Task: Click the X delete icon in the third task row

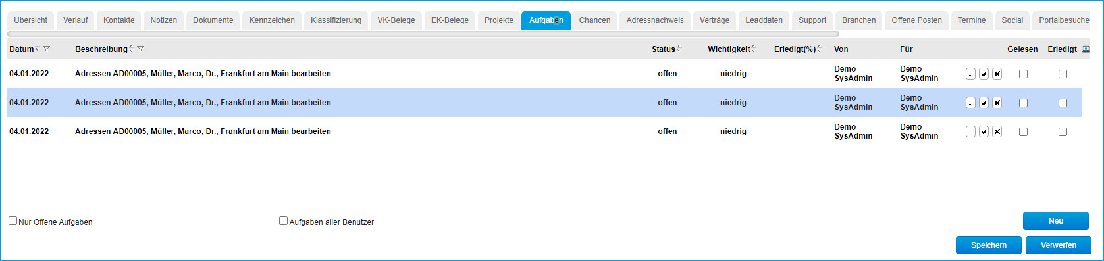Action: 997,131
